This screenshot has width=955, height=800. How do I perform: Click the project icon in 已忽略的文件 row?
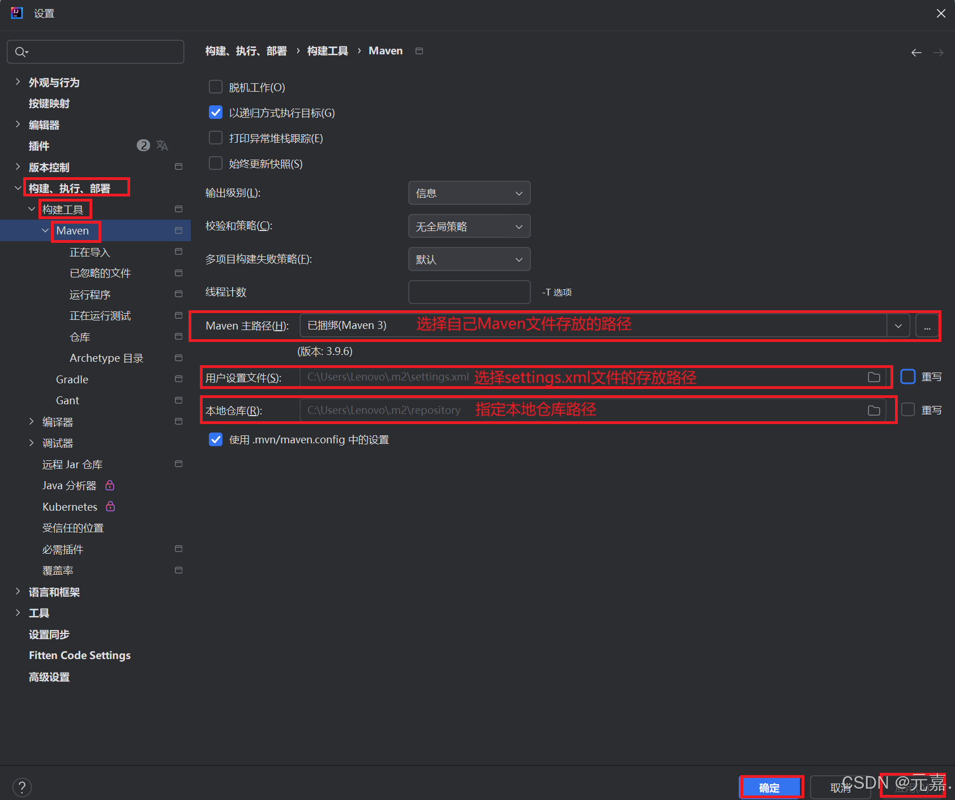pyautogui.click(x=178, y=273)
